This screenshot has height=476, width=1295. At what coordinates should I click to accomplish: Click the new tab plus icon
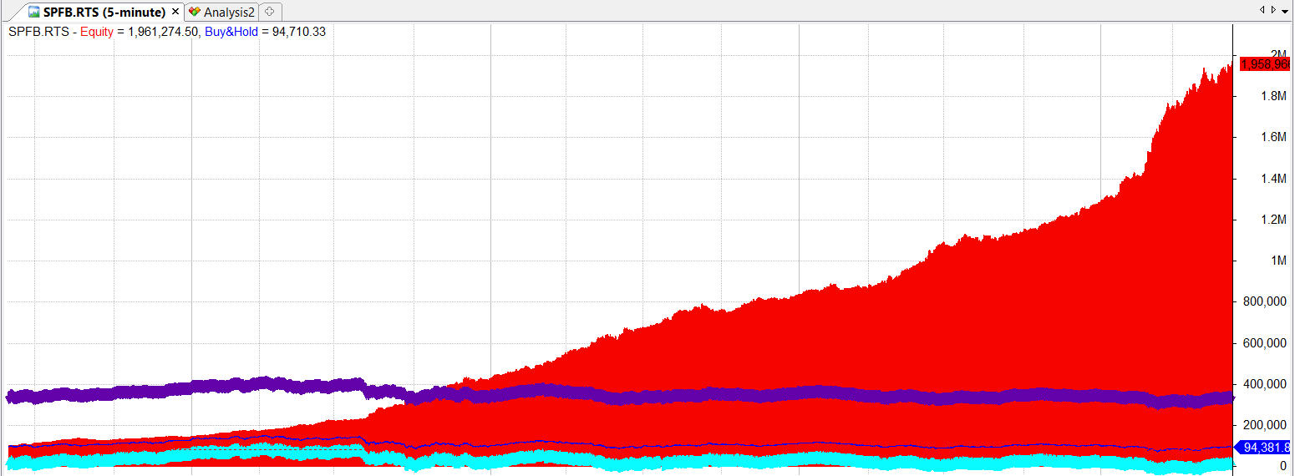[x=269, y=13]
